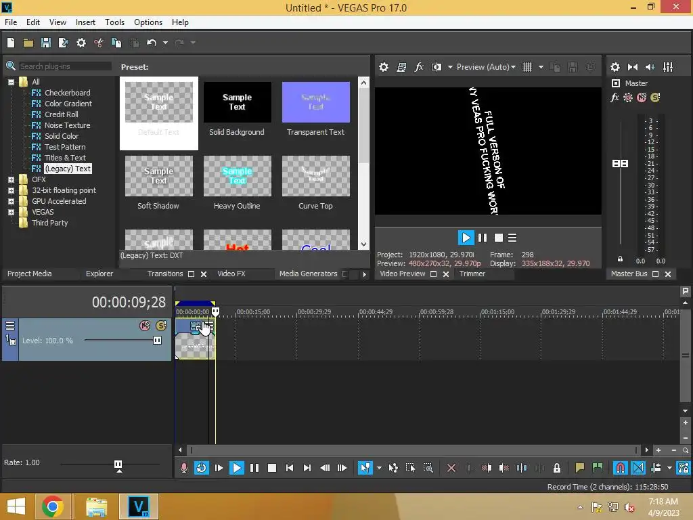Play the timeline from start
The width and height of the screenshot is (693, 520).
219,468
